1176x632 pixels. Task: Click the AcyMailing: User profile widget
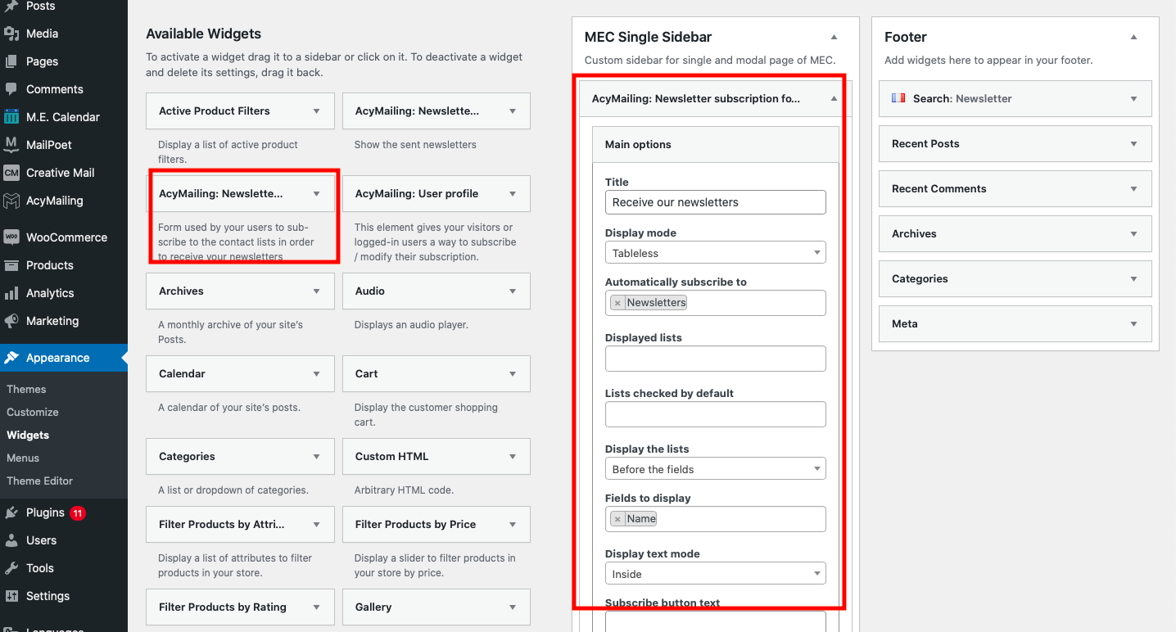[x=436, y=193]
